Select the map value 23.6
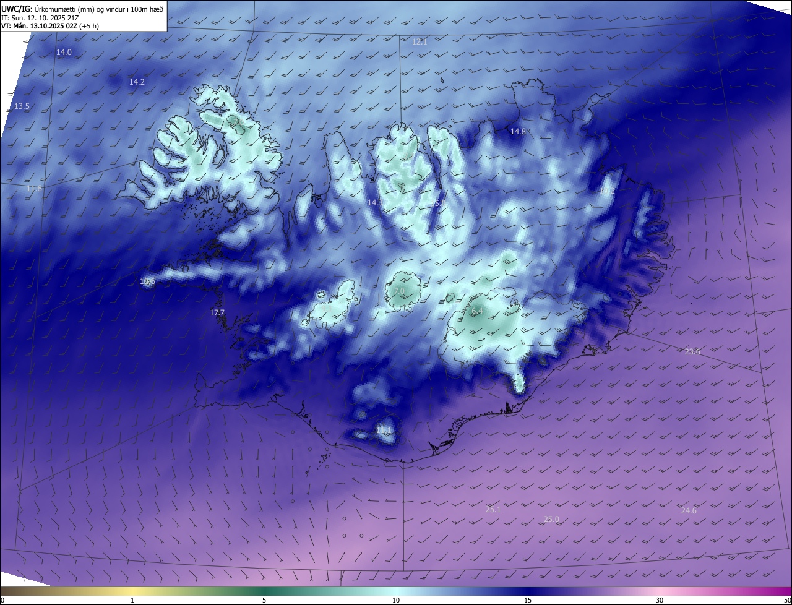The image size is (792, 605). click(x=692, y=351)
